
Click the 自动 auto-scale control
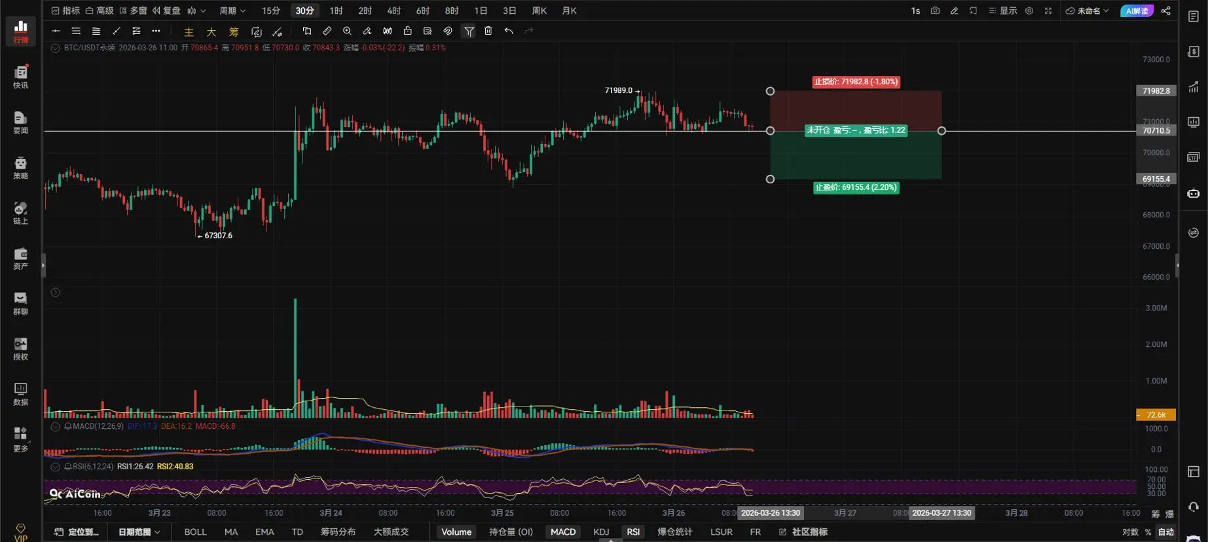pos(1165,532)
